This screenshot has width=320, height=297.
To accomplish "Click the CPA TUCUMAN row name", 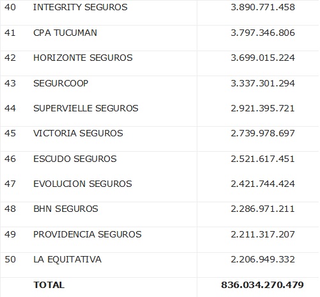I will pos(65,33).
